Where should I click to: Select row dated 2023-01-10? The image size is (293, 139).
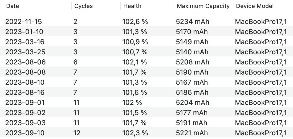(24, 32)
